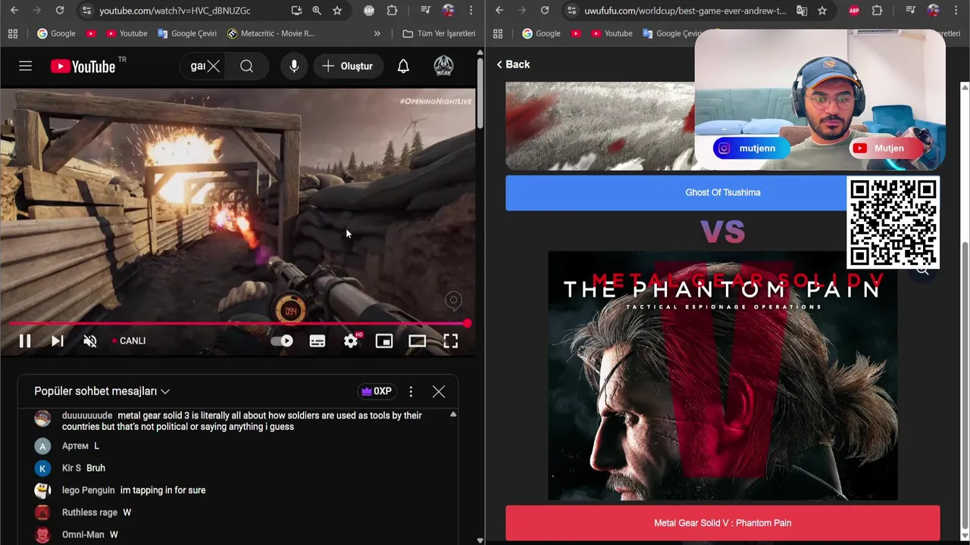Click the install app icon in YouTube address bar

pos(296,11)
